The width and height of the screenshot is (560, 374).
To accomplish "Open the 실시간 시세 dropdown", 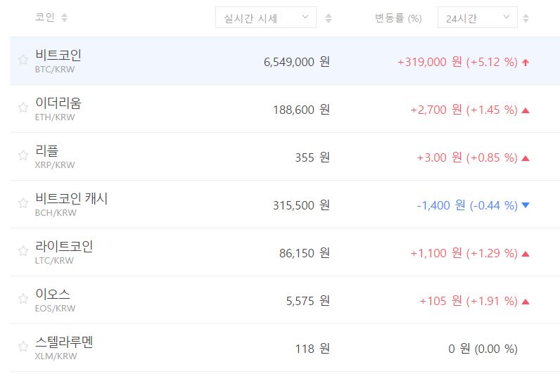I will [x=265, y=18].
